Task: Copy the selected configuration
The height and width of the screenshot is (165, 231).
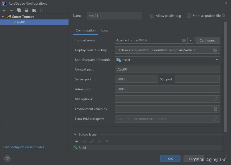Action: point(19,10)
